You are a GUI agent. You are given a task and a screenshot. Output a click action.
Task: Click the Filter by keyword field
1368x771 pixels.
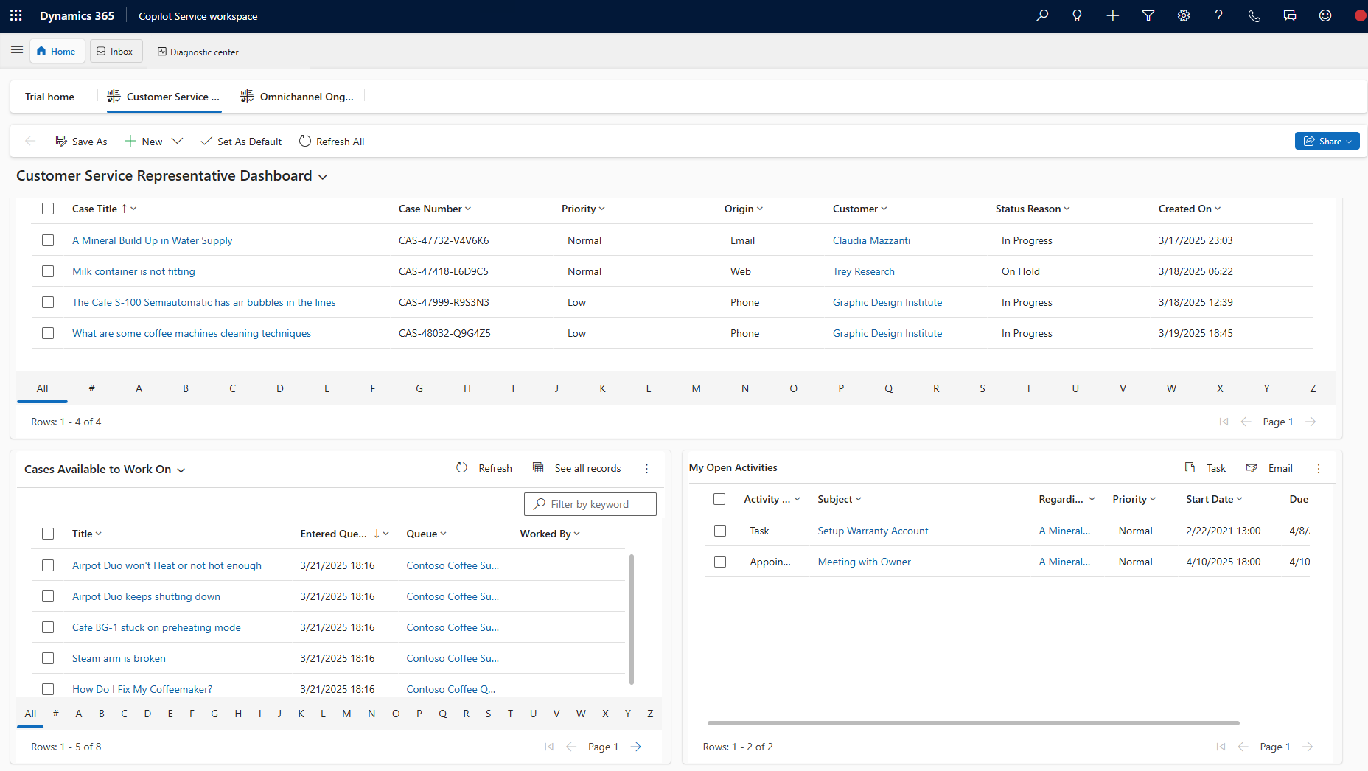click(x=590, y=504)
